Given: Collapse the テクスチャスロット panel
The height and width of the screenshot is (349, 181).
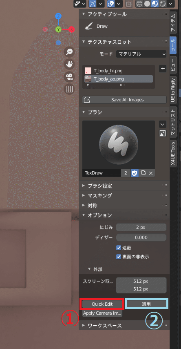Looking at the screenshot, I should (84, 42).
